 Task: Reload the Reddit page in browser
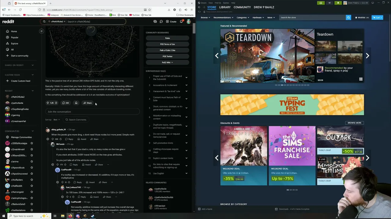click(x=20, y=10)
